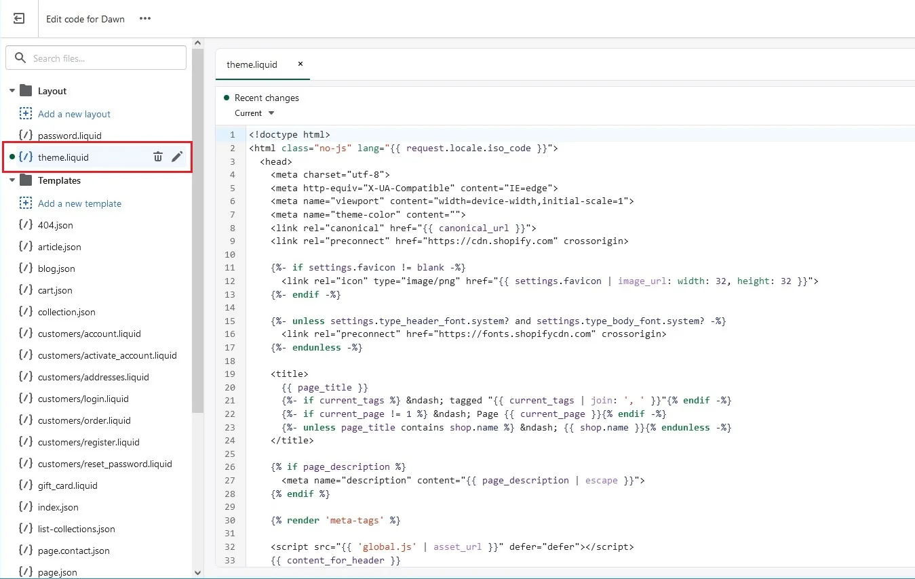This screenshot has height=579, width=915.
Task: Click the password.liquid file icon
Action: pos(26,135)
